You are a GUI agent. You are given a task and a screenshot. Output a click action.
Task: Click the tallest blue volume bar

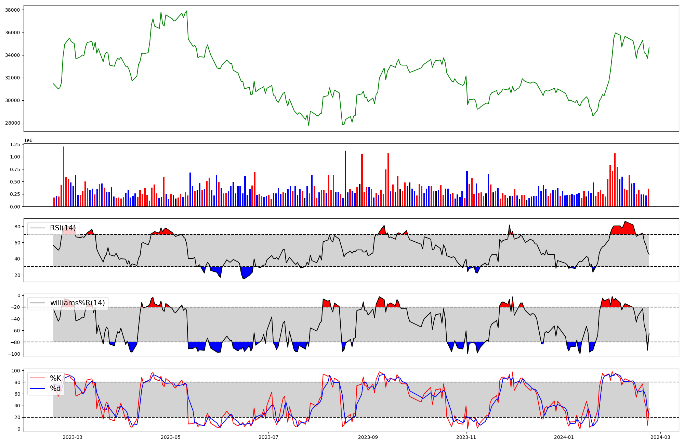(x=345, y=178)
